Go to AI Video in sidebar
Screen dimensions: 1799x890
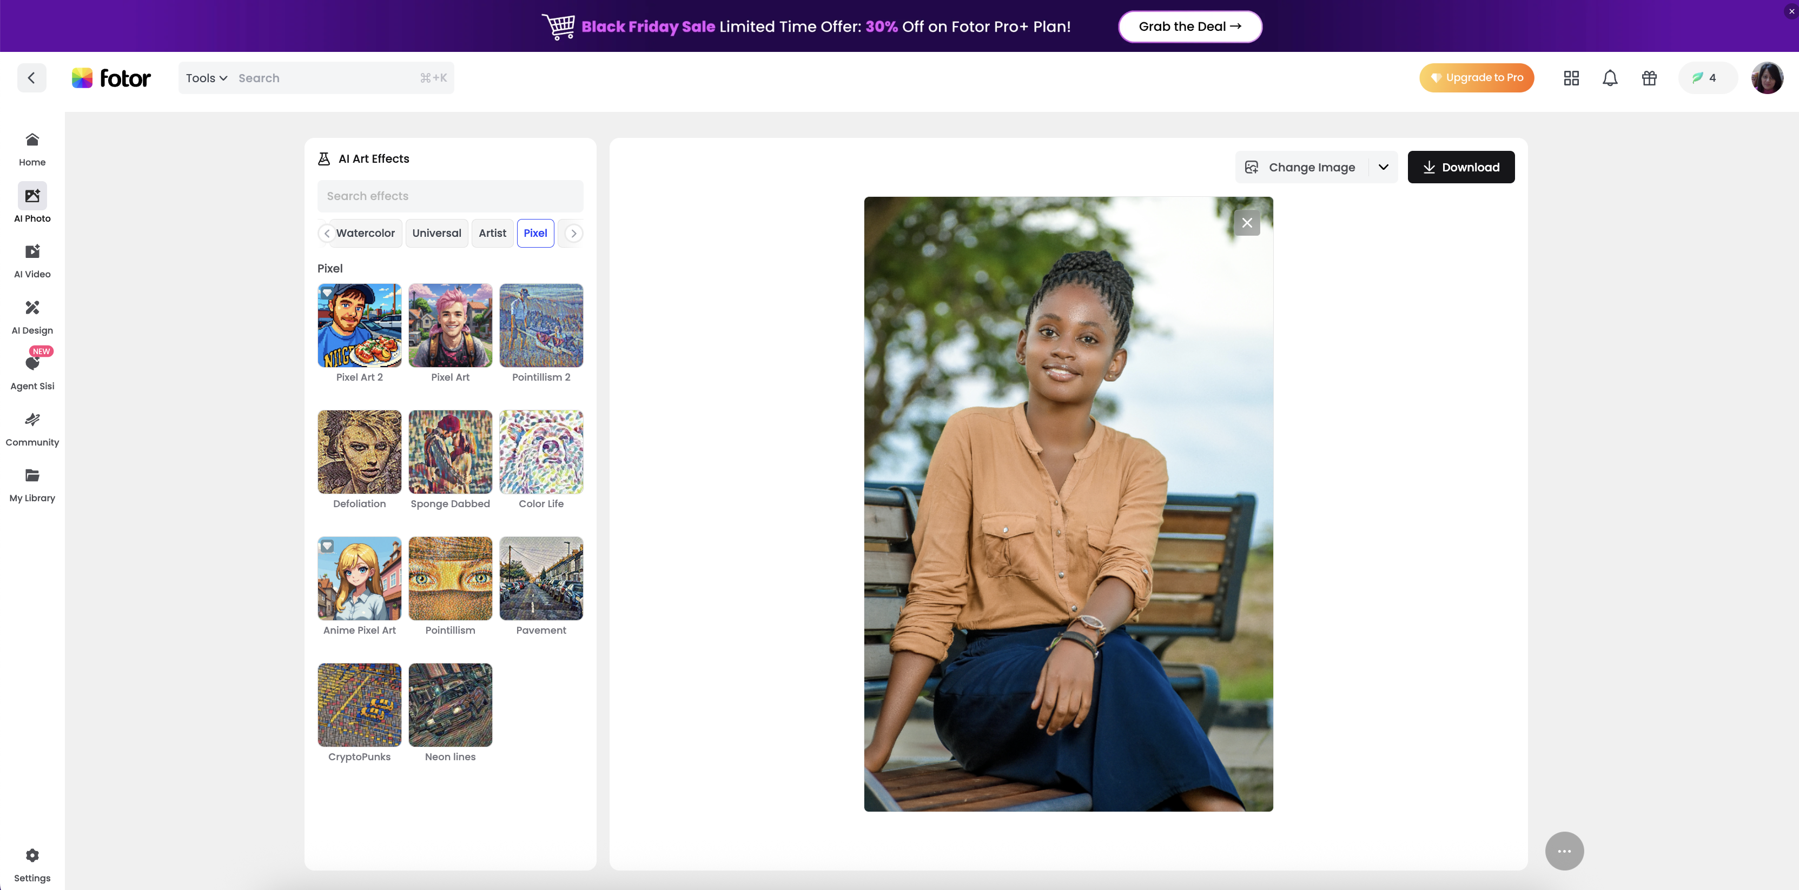pyautogui.click(x=32, y=252)
